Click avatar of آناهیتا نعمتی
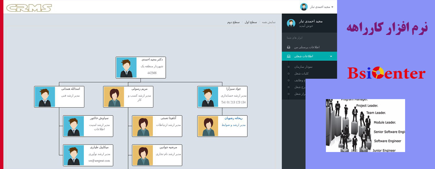 (x=143, y=126)
